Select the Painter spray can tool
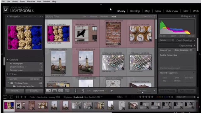 (x=75, y=91)
